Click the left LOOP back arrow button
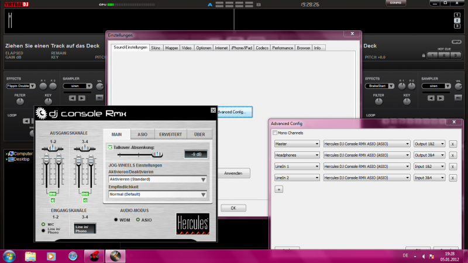The image size is (468, 263). (x=26, y=121)
